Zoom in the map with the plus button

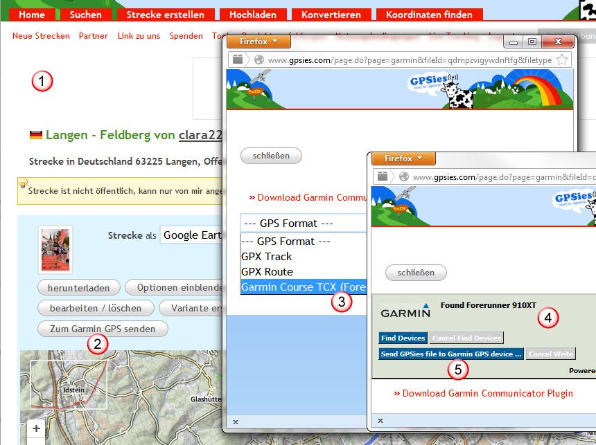[x=36, y=428]
